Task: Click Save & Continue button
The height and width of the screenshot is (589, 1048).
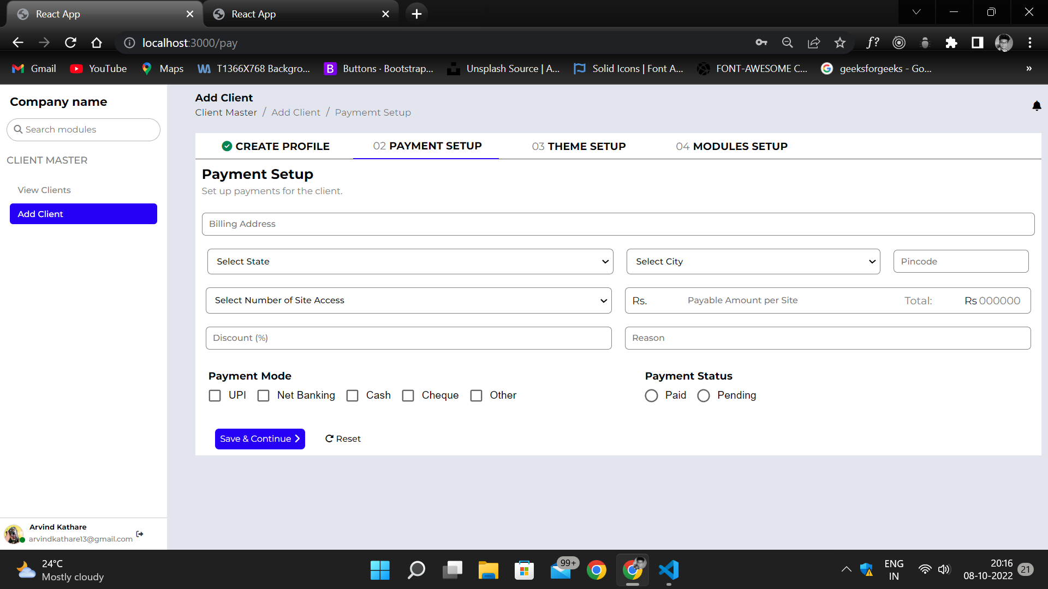Action: [x=260, y=439]
